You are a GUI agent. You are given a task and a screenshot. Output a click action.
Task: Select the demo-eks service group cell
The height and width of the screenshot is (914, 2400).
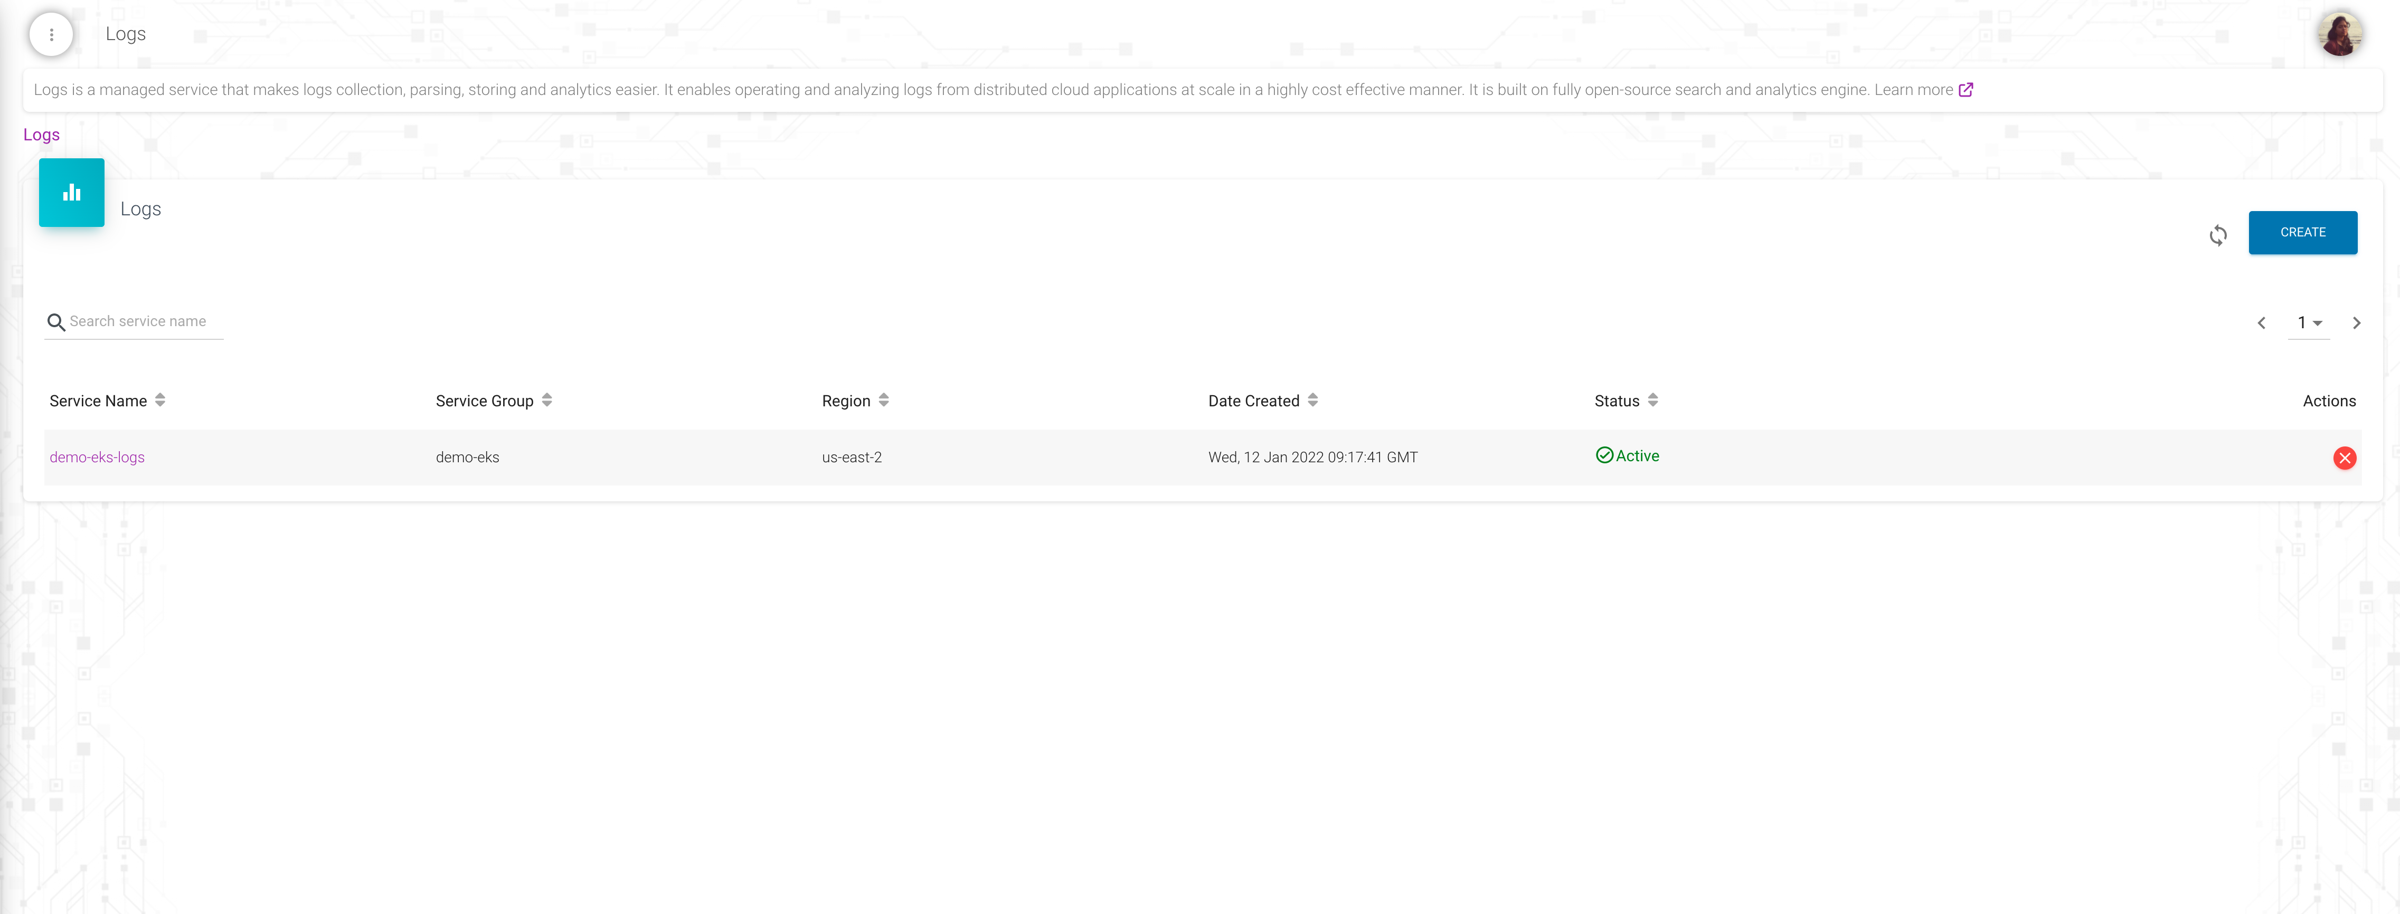[x=468, y=458]
